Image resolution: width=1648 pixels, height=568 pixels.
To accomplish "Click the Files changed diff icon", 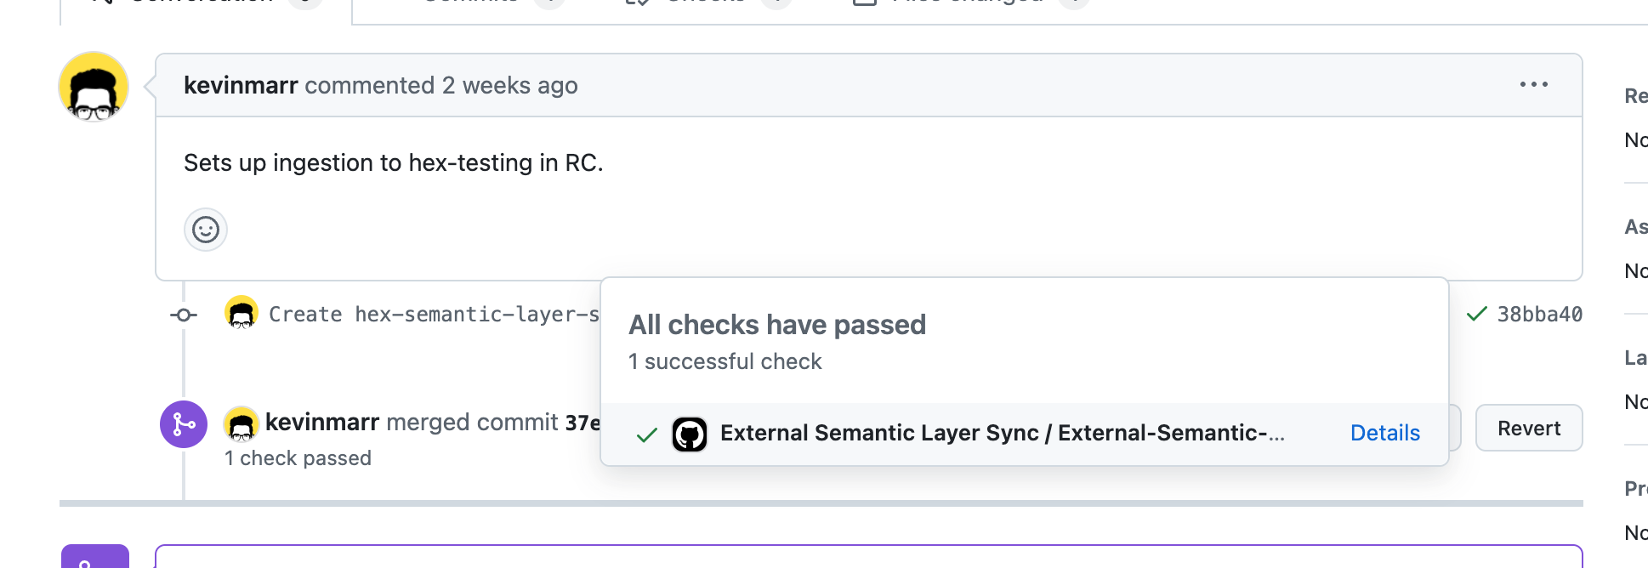I will (x=864, y=2).
